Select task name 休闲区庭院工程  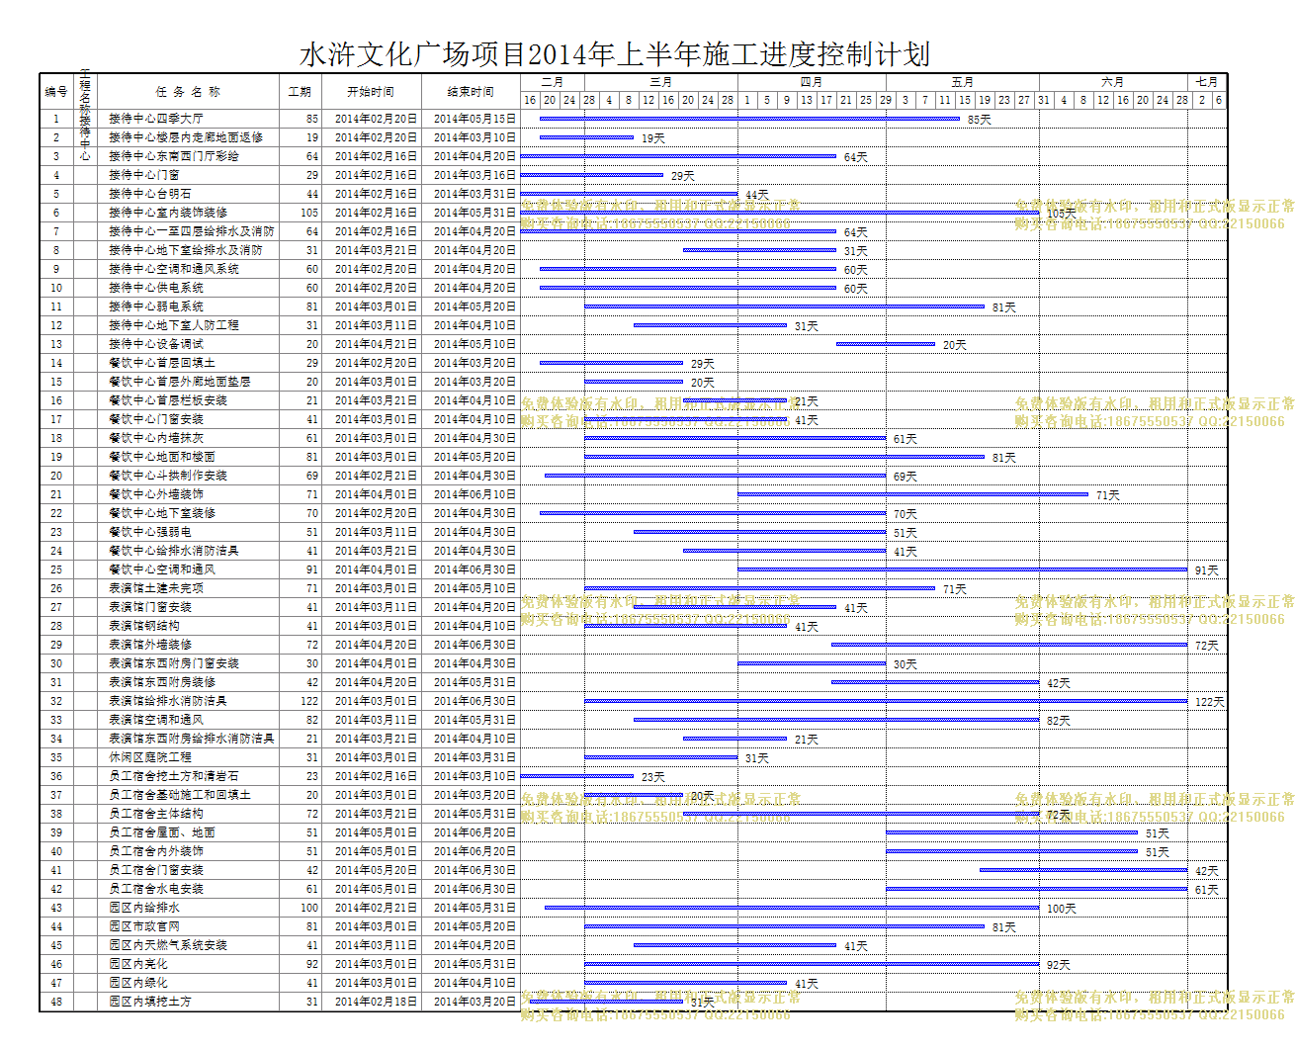pyautogui.click(x=150, y=757)
